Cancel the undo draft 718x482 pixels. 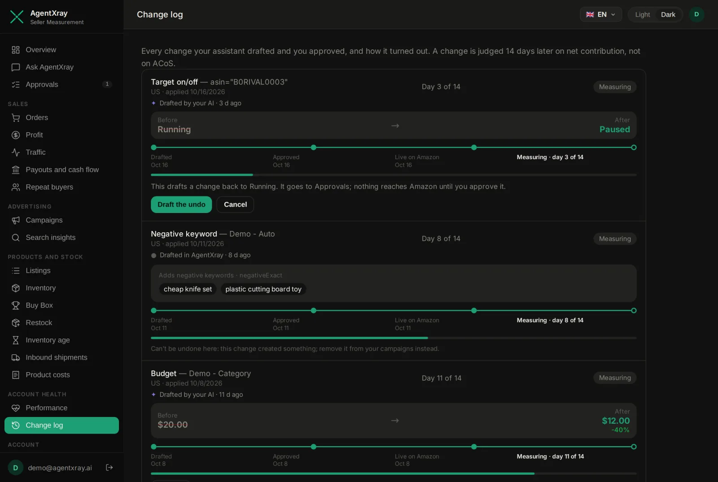coord(235,204)
